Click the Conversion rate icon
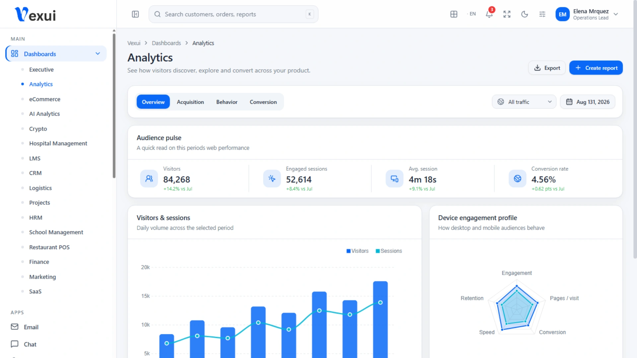Screen dimensions: 637x358 click(518, 179)
